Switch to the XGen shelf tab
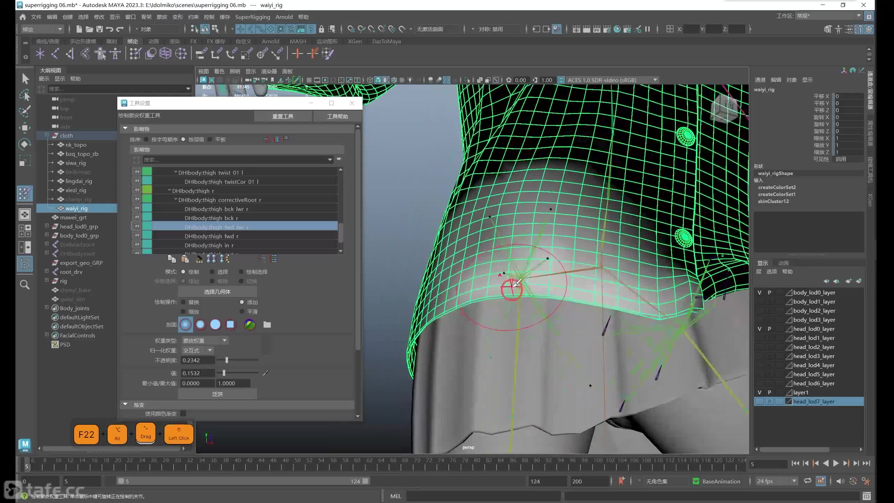Viewport: 894px width, 503px height. [x=355, y=41]
